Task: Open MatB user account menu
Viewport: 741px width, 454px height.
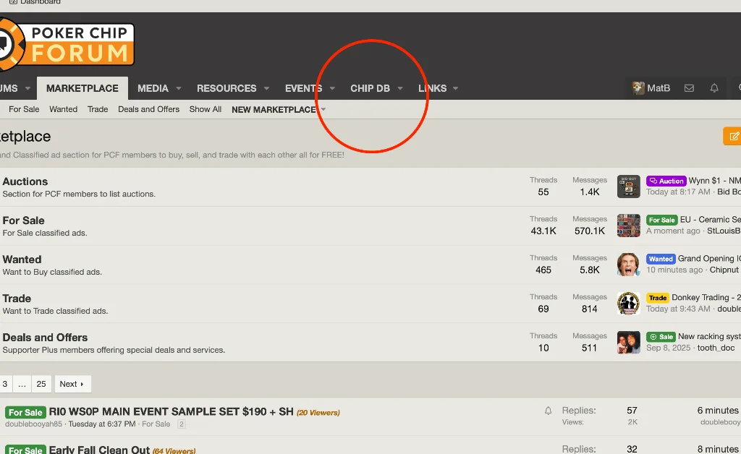Action: point(651,88)
